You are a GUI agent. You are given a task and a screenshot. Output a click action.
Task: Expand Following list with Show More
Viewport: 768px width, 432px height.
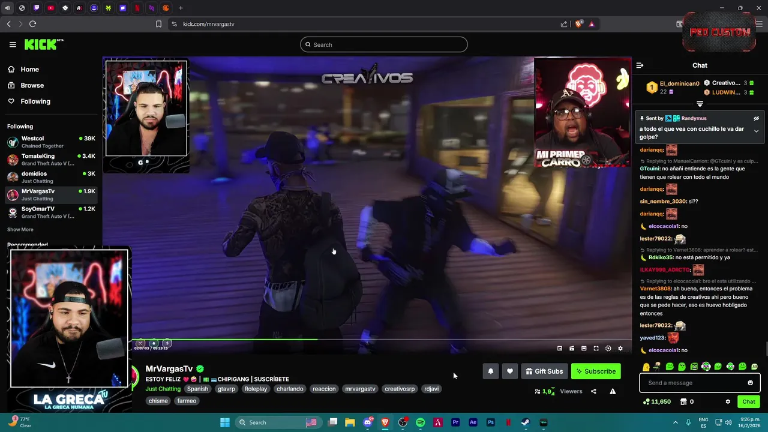click(20, 229)
